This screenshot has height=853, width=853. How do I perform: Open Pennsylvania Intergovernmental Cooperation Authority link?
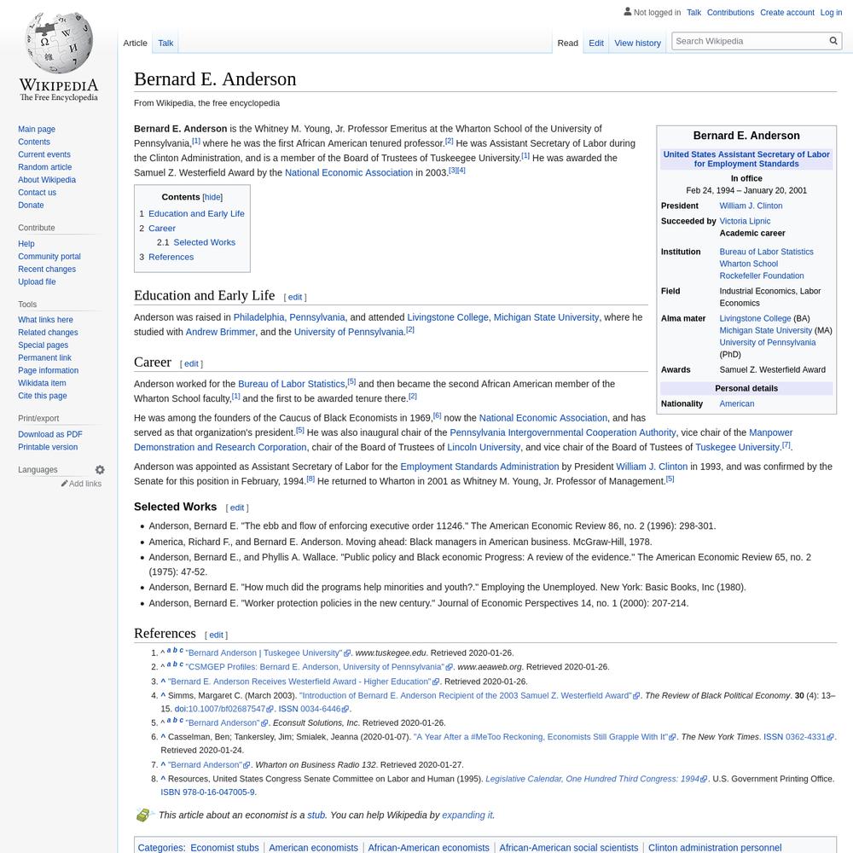click(x=562, y=432)
